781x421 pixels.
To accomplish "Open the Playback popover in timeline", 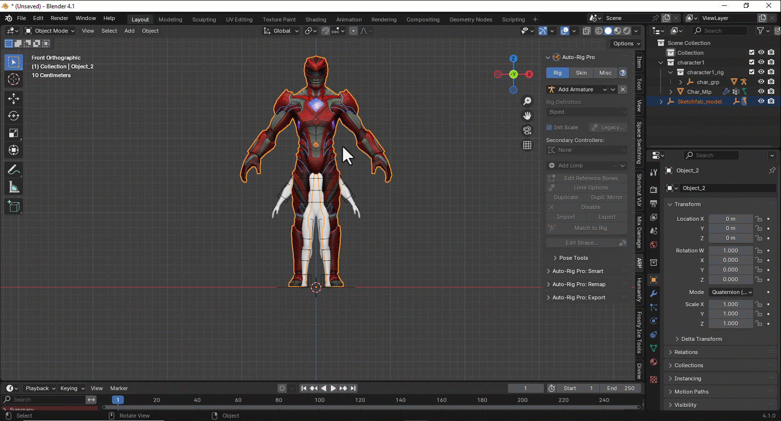I will (x=40, y=388).
